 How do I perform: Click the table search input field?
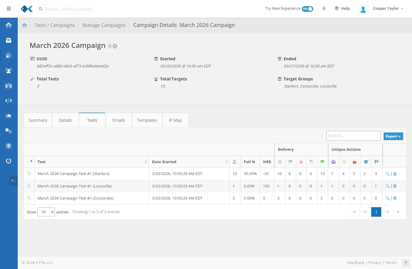(353, 136)
